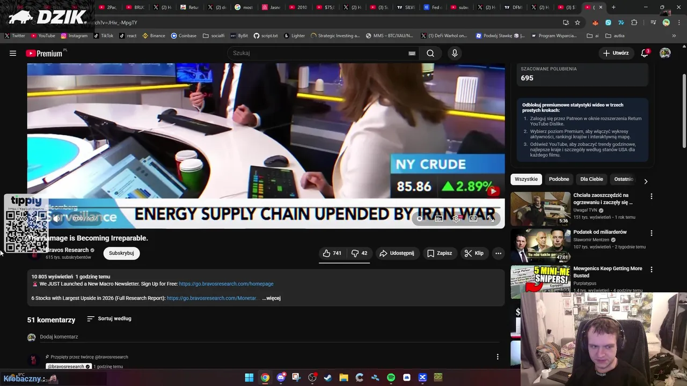Create a clip with Klip button
The height and width of the screenshot is (386, 687).
pyautogui.click(x=474, y=253)
